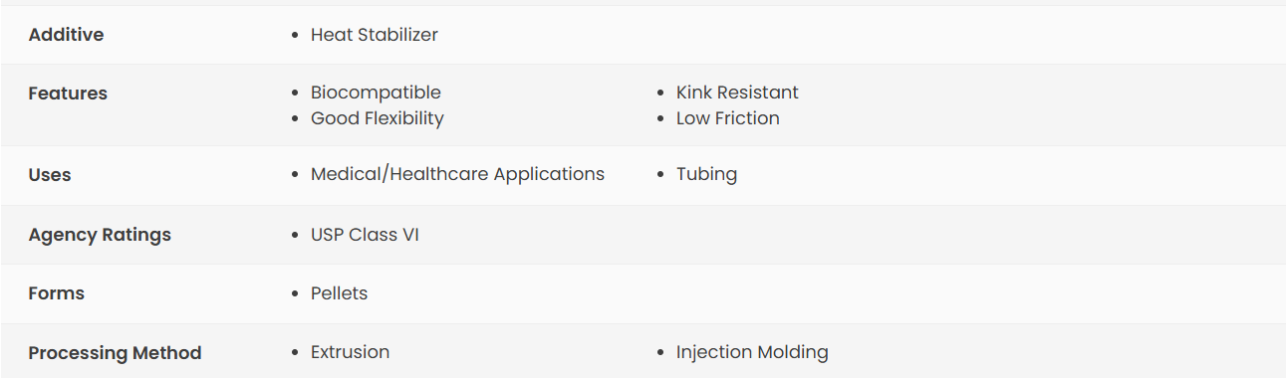The width and height of the screenshot is (1286, 378).
Task: Click the bullet beside Injection Molding
Action: coord(660,353)
